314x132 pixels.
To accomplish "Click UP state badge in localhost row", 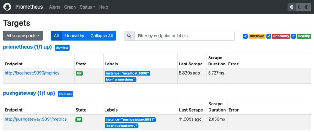I will 79,73.
